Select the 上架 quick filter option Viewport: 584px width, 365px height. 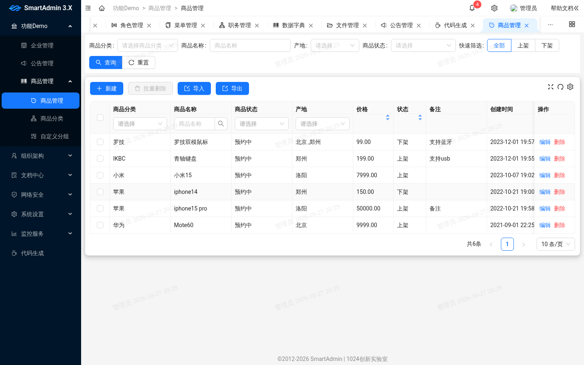coord(523,45)
